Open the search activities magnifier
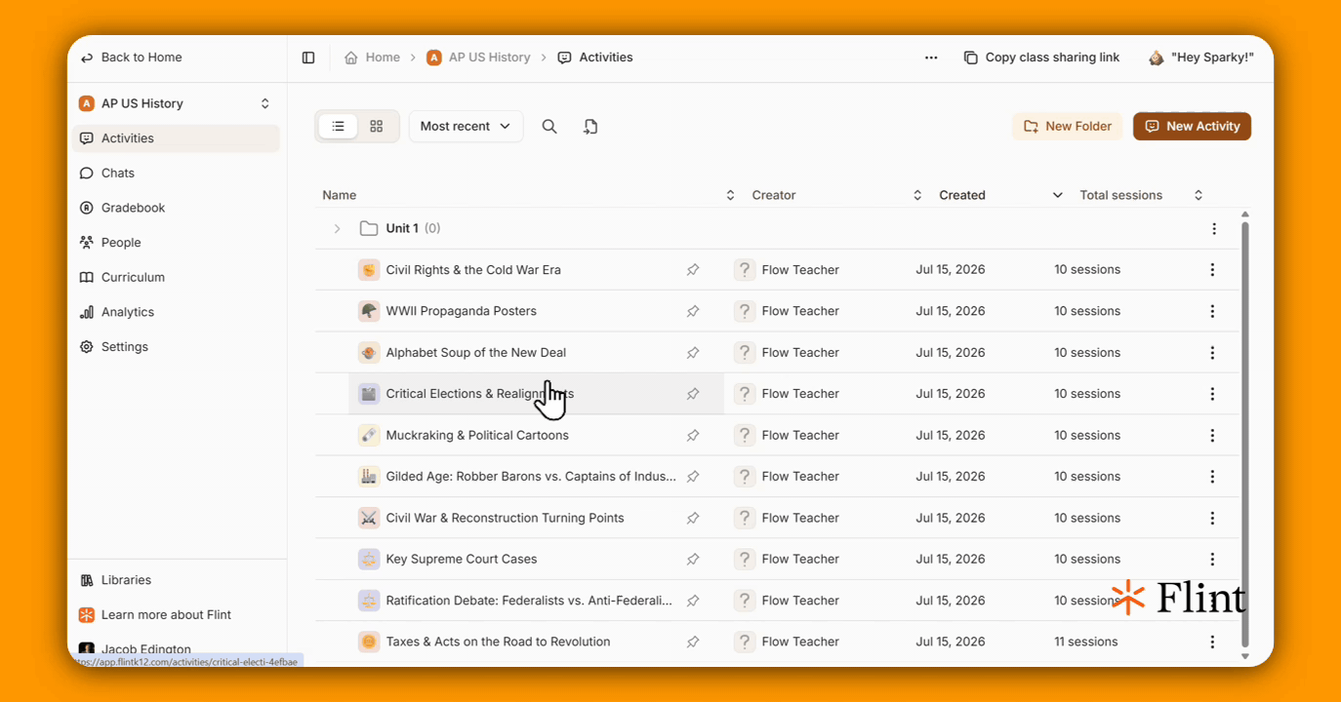This screenshot has height=702, width=1341. [x=549, y=127]
